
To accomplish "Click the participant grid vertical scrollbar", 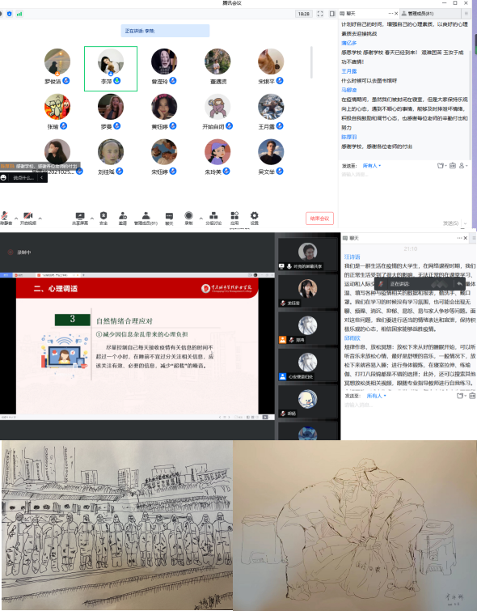I will pos(311,62).
